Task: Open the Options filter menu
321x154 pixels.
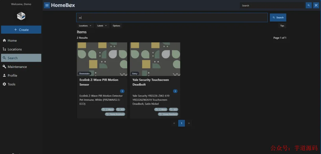Action: click(x=117, y=26)
